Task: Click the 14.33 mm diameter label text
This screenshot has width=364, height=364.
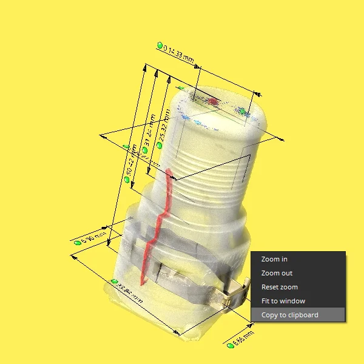Action: (x=178, y=55)
